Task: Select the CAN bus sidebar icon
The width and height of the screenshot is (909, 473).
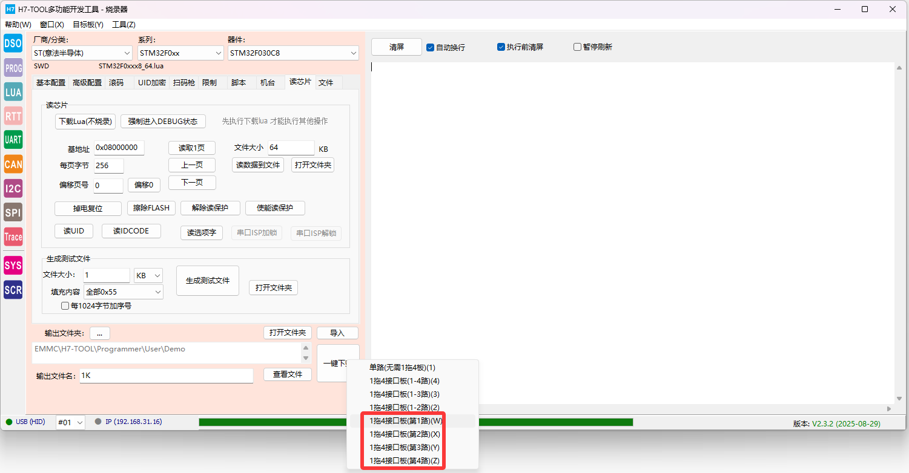Action: pyautogui.click(x=13, y=164)
